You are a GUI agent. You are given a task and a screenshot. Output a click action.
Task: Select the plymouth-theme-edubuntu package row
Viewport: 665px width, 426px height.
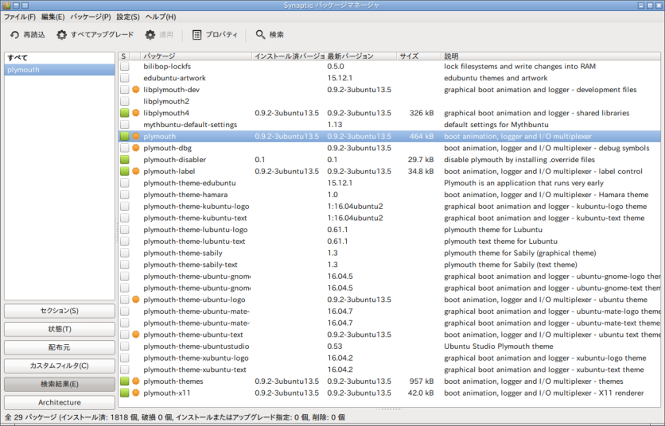(389, 183)
